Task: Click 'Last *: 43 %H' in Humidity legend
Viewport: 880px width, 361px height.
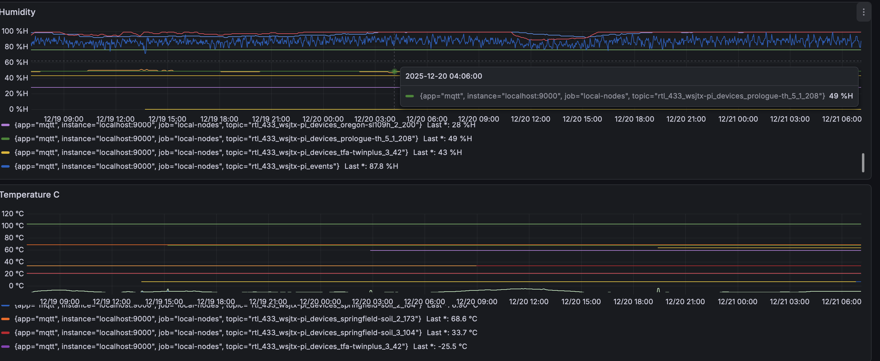Action: pos(437,153)
